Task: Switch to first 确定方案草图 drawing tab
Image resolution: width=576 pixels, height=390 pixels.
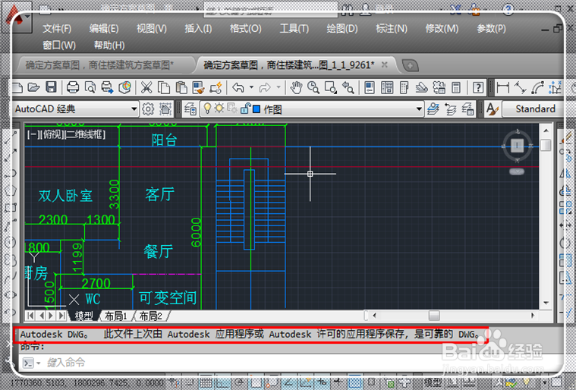Action: [x=99, y=65]
